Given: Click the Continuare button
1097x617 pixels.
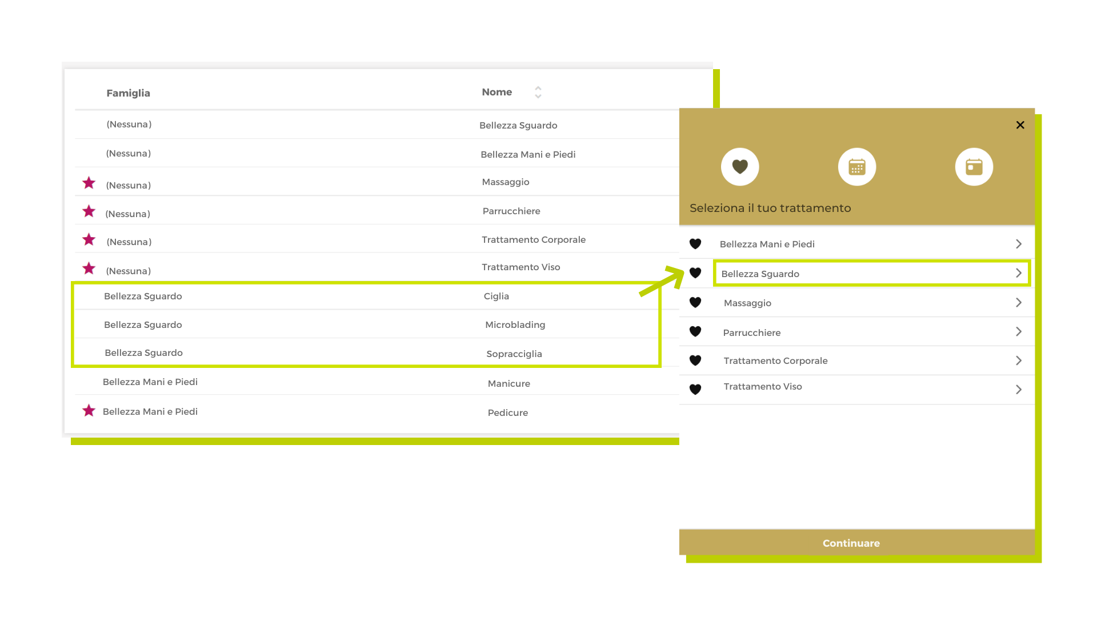Looking at the screenshot, I should point(857,543).
